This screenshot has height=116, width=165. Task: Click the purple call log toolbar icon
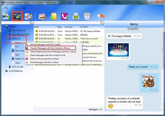pos(65,16)
